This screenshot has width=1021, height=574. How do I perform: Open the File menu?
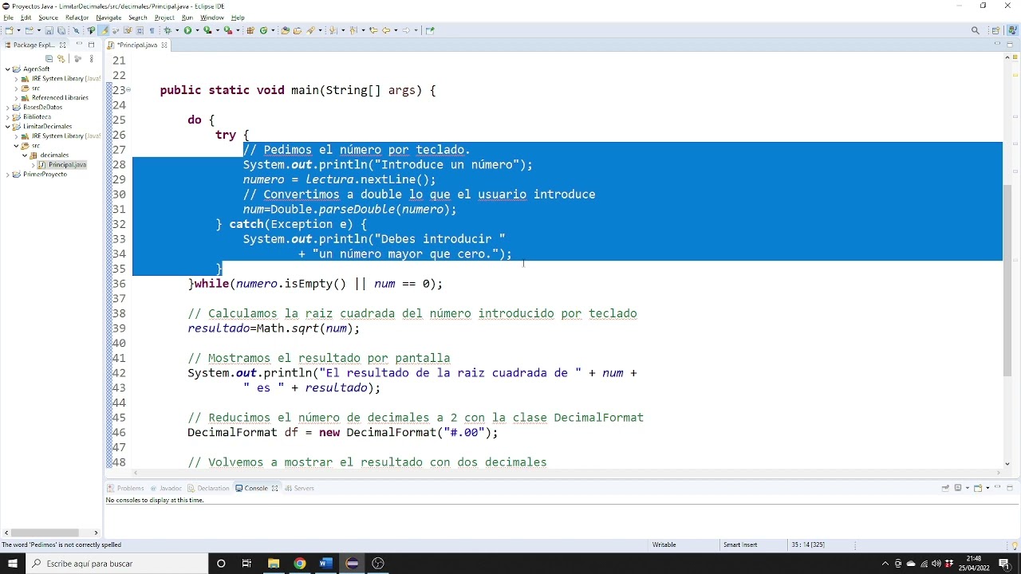pyautogui.click(x=8, y=18)
